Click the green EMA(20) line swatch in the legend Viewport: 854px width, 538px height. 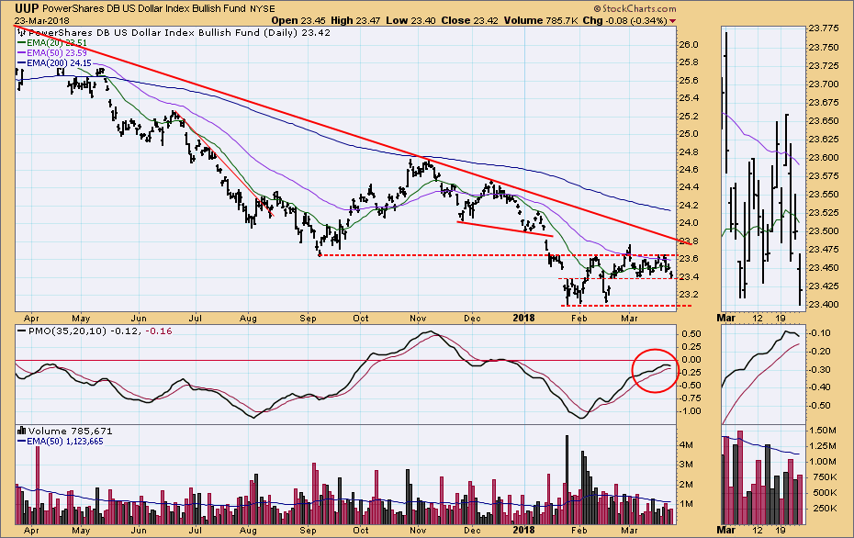point(22,42)
